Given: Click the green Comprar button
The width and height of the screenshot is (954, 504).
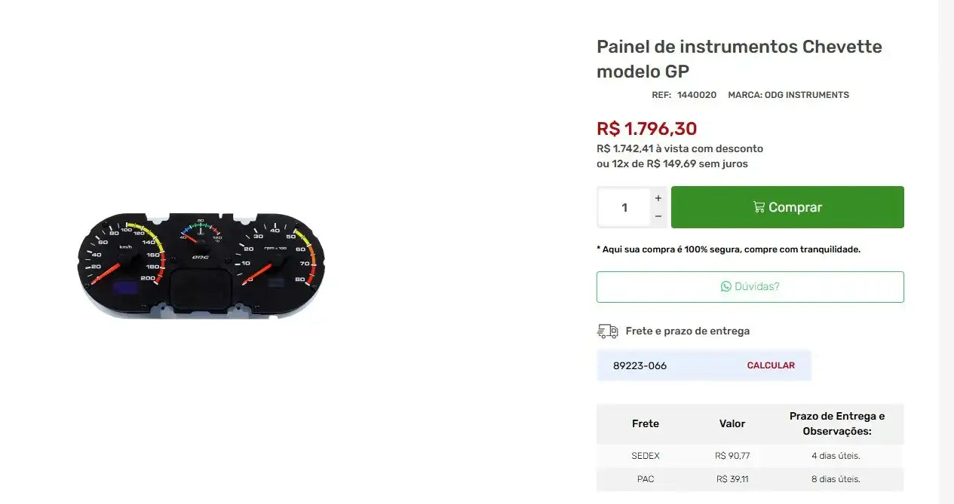Looking at the screenshot, I should pos(787,206).
